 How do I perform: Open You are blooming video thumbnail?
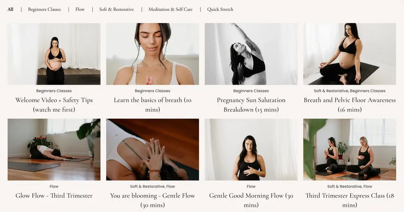(153, 150)
